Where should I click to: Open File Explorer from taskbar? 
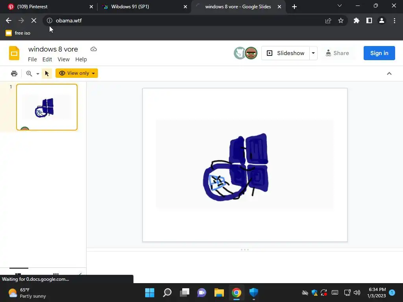coord(219,293)
